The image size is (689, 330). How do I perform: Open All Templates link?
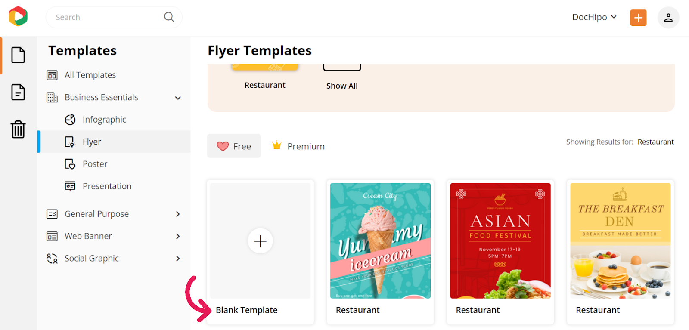tap(90, 75)
